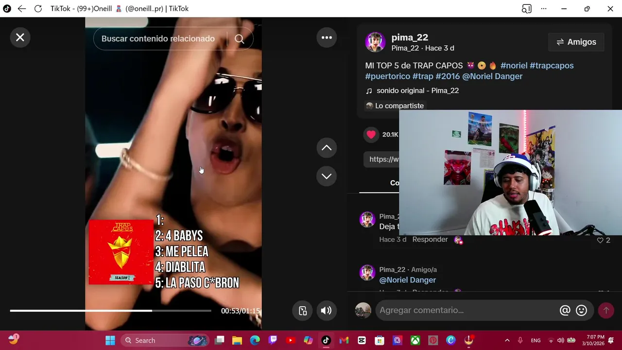Open the #noriel hashtag
622x350 pixels.
pos(514,66)
